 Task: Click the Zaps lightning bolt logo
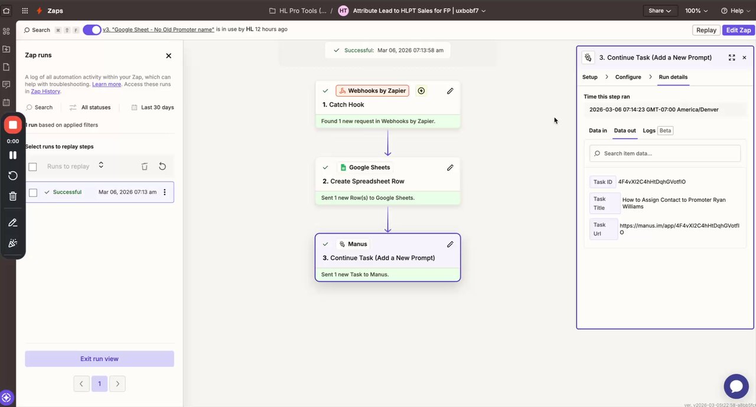(40, 11)
